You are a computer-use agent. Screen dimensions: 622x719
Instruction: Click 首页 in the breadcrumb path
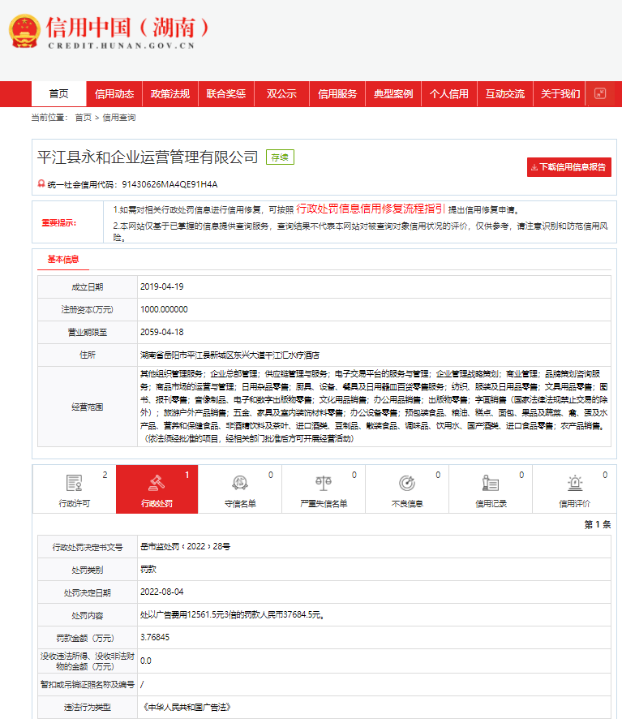click(83, 118)
